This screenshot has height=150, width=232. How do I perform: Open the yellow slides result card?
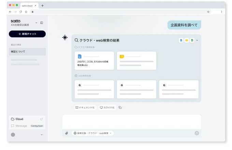[x=136, y=61]
